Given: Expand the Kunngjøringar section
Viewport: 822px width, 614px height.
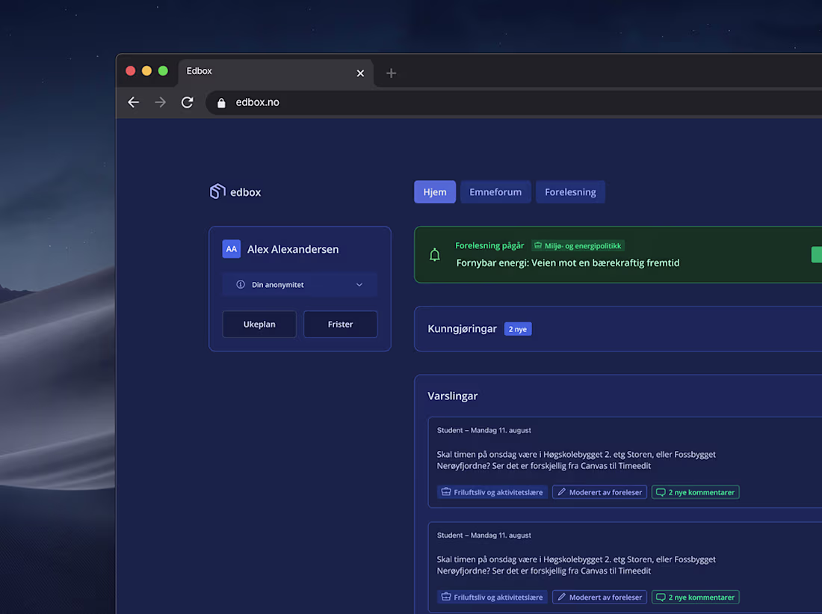Looking at the screenshot, I should [618, 329].
